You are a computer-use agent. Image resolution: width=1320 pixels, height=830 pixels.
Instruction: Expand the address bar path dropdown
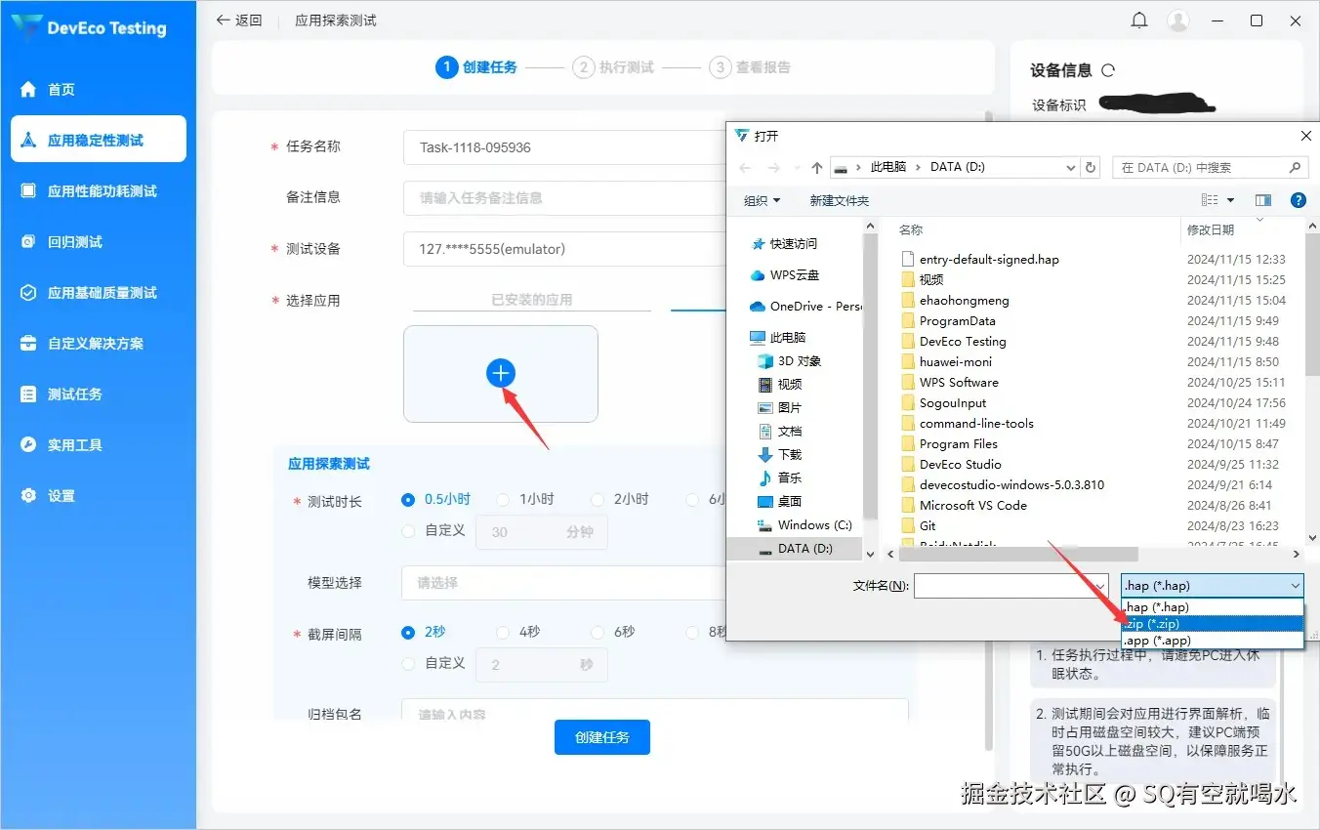point(1071,168)
